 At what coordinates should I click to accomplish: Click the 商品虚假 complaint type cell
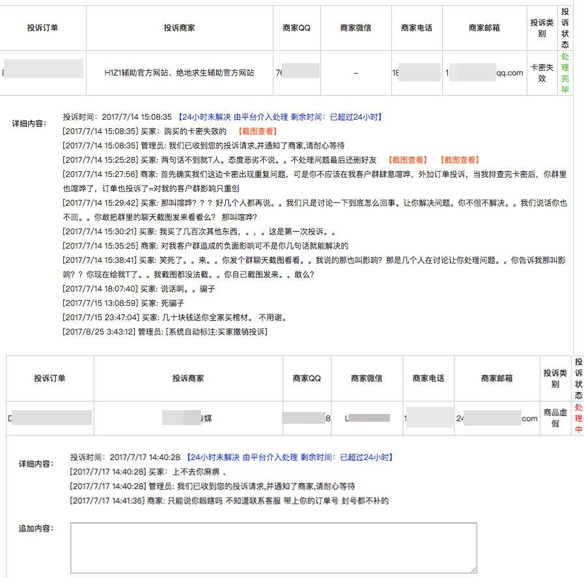click(555, 418)
